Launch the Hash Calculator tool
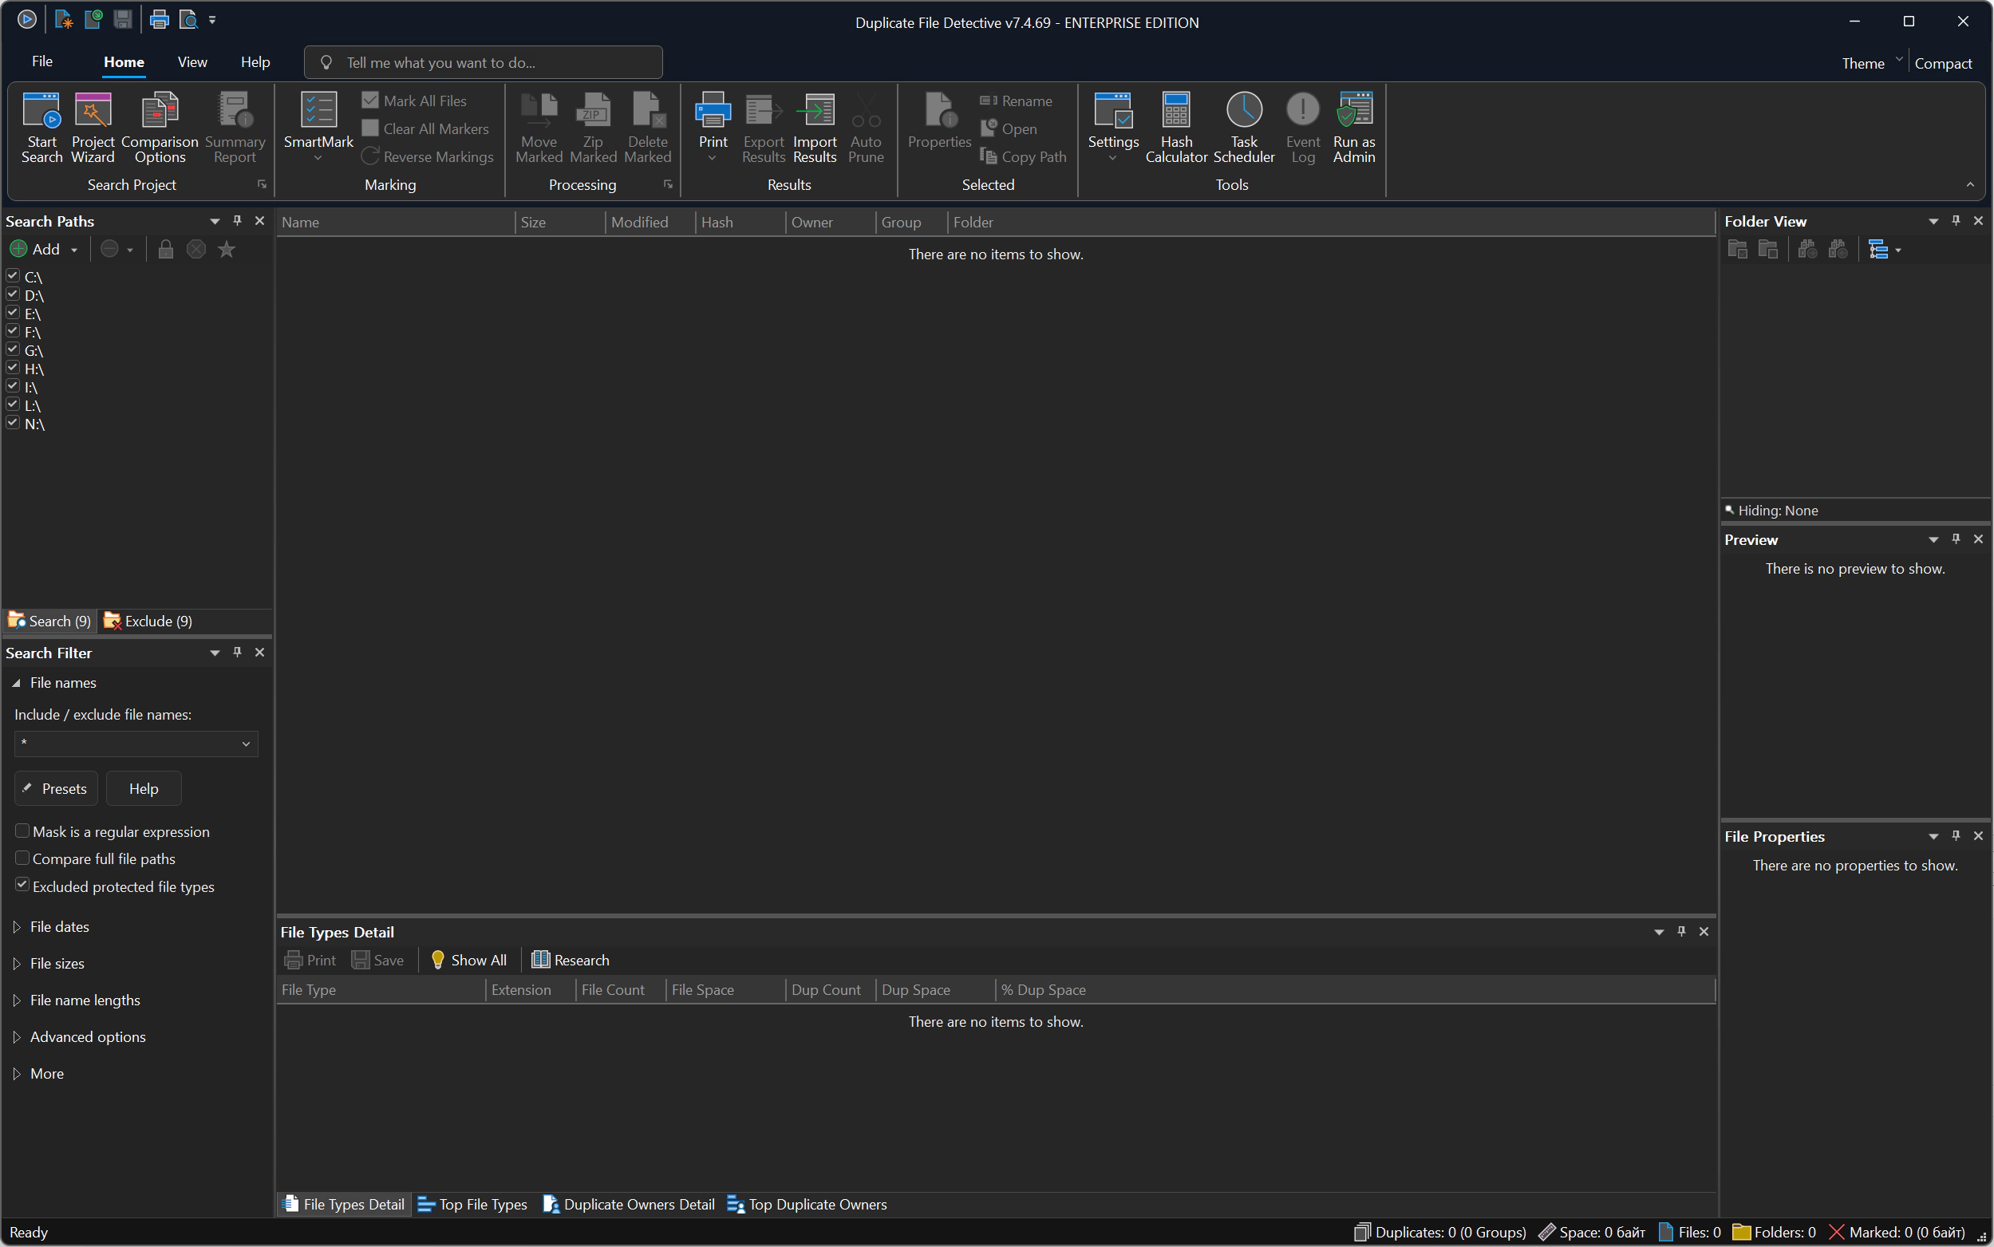 1176,111
